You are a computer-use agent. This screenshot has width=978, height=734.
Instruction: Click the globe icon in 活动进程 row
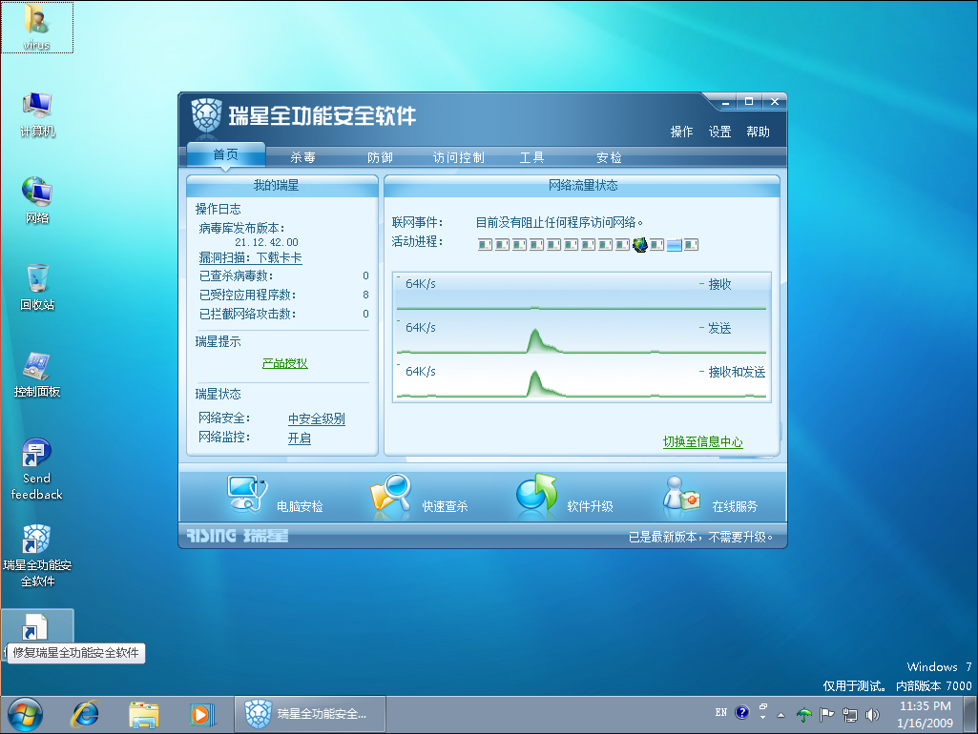[x=640, y=245]
